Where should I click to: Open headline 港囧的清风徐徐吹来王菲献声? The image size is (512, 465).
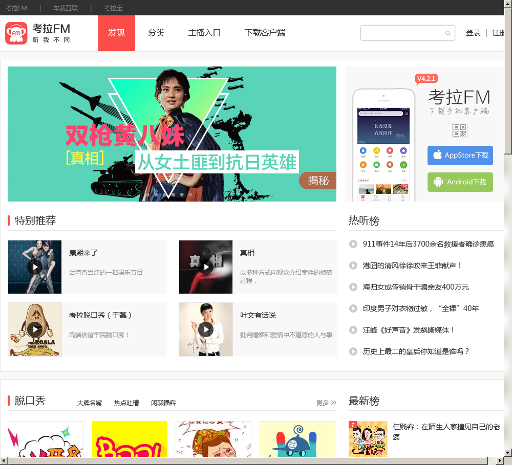click(412, 265)
